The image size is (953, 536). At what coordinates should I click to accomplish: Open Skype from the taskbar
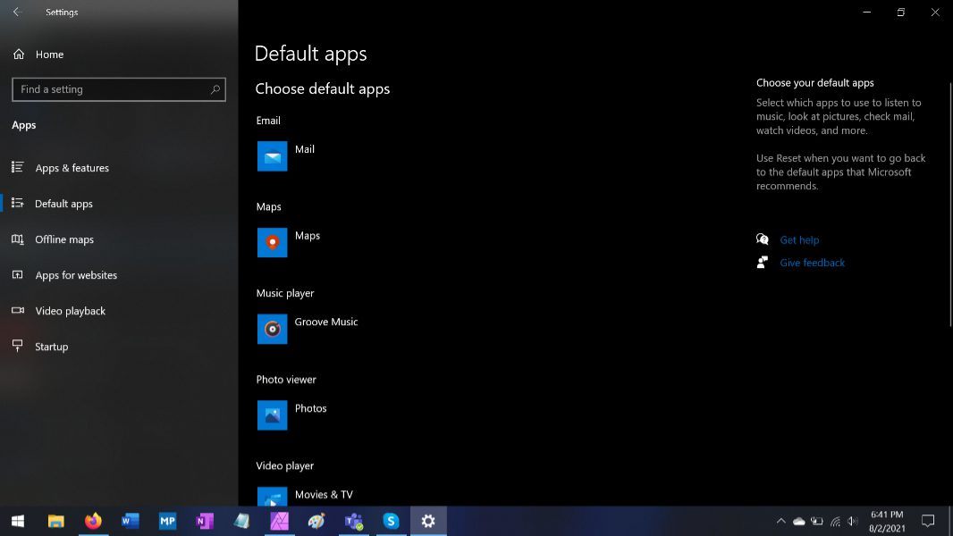(x=391, y=521)
